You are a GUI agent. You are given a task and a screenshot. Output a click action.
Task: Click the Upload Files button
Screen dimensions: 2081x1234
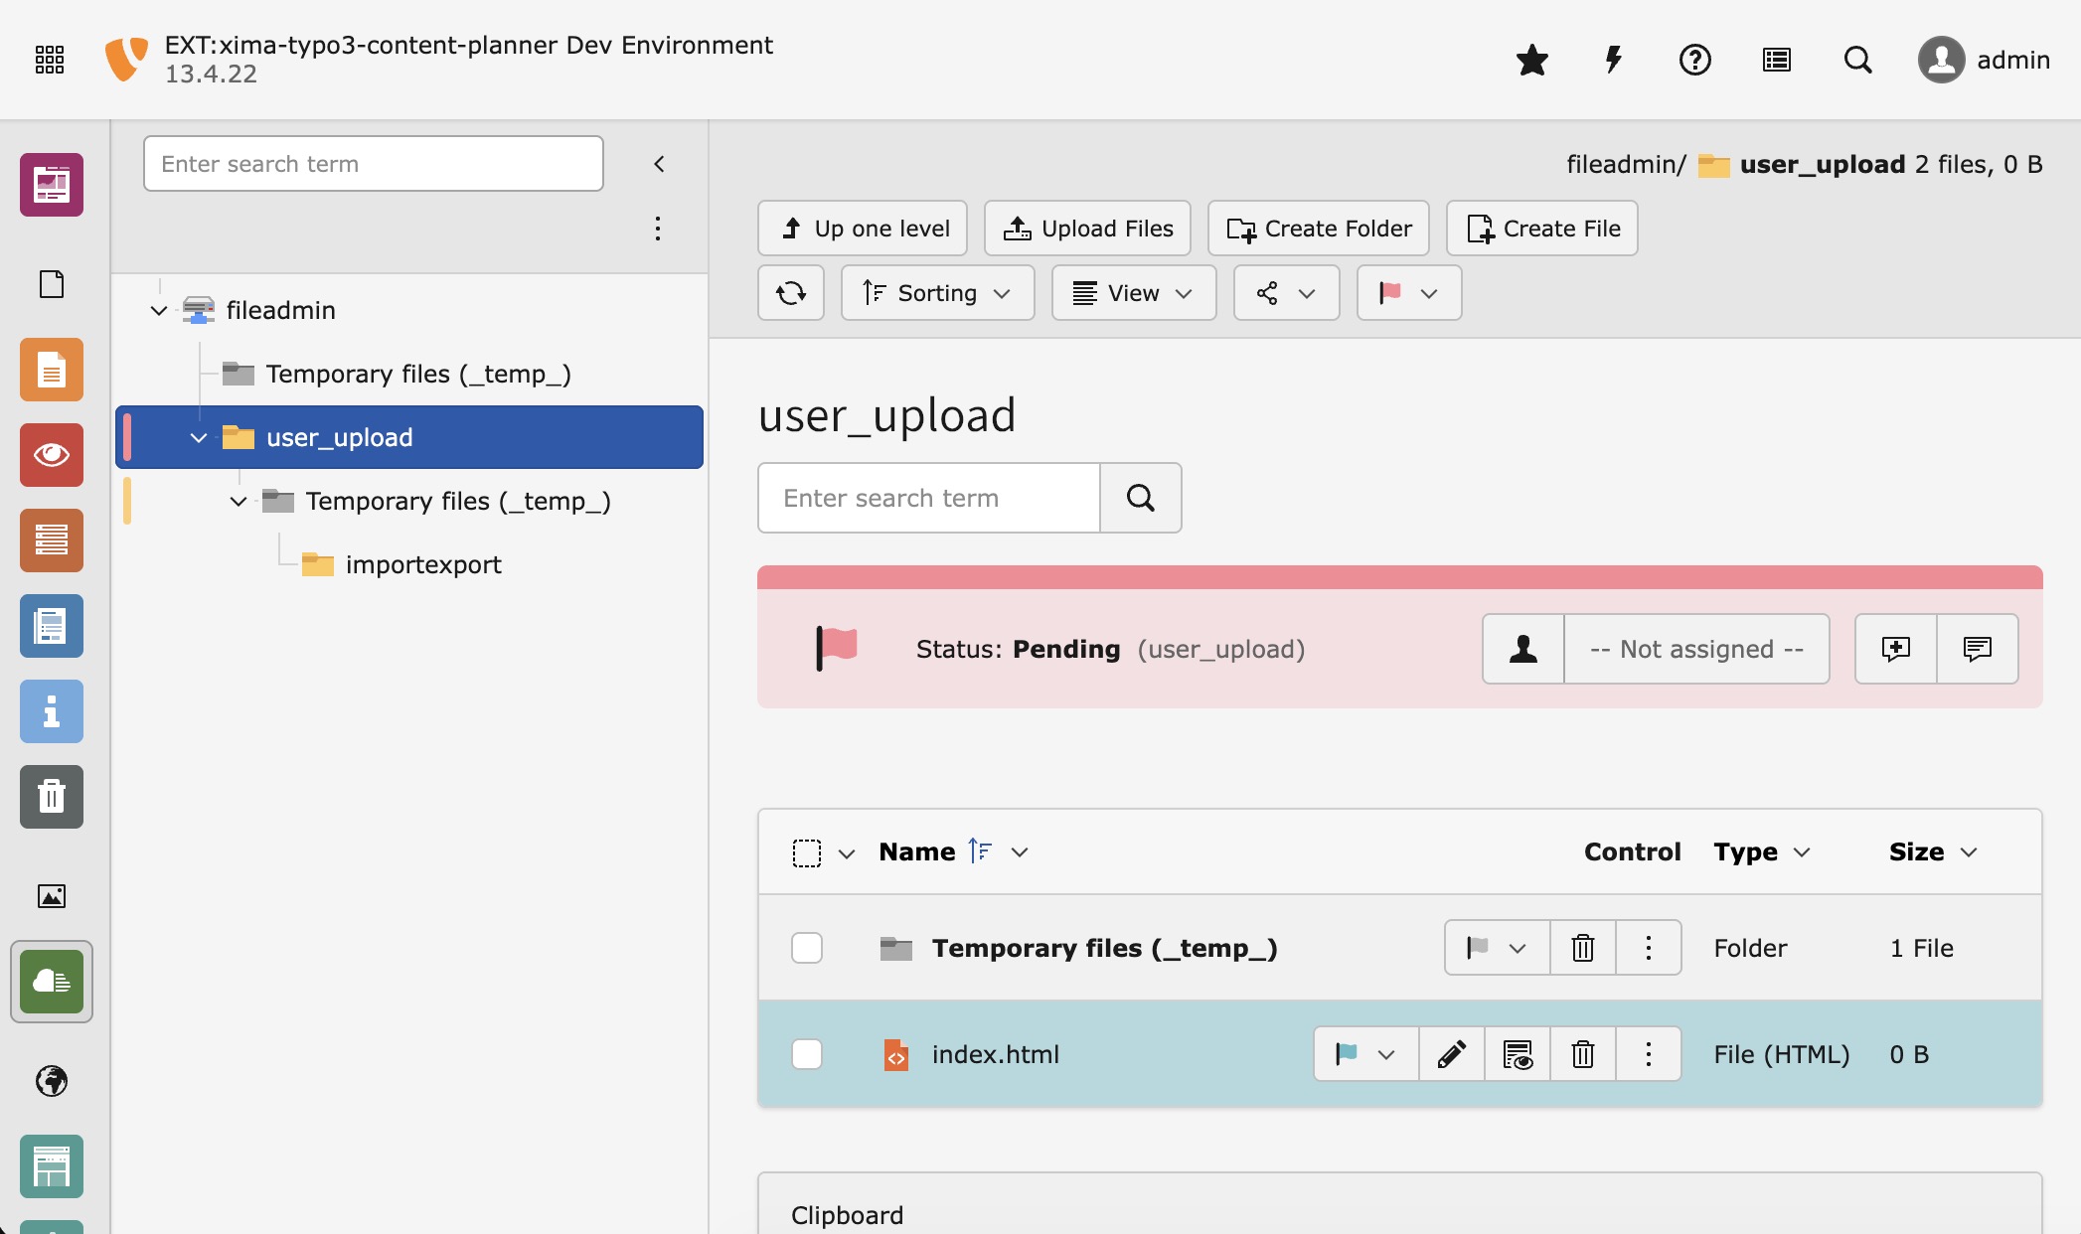[1086, 228]
